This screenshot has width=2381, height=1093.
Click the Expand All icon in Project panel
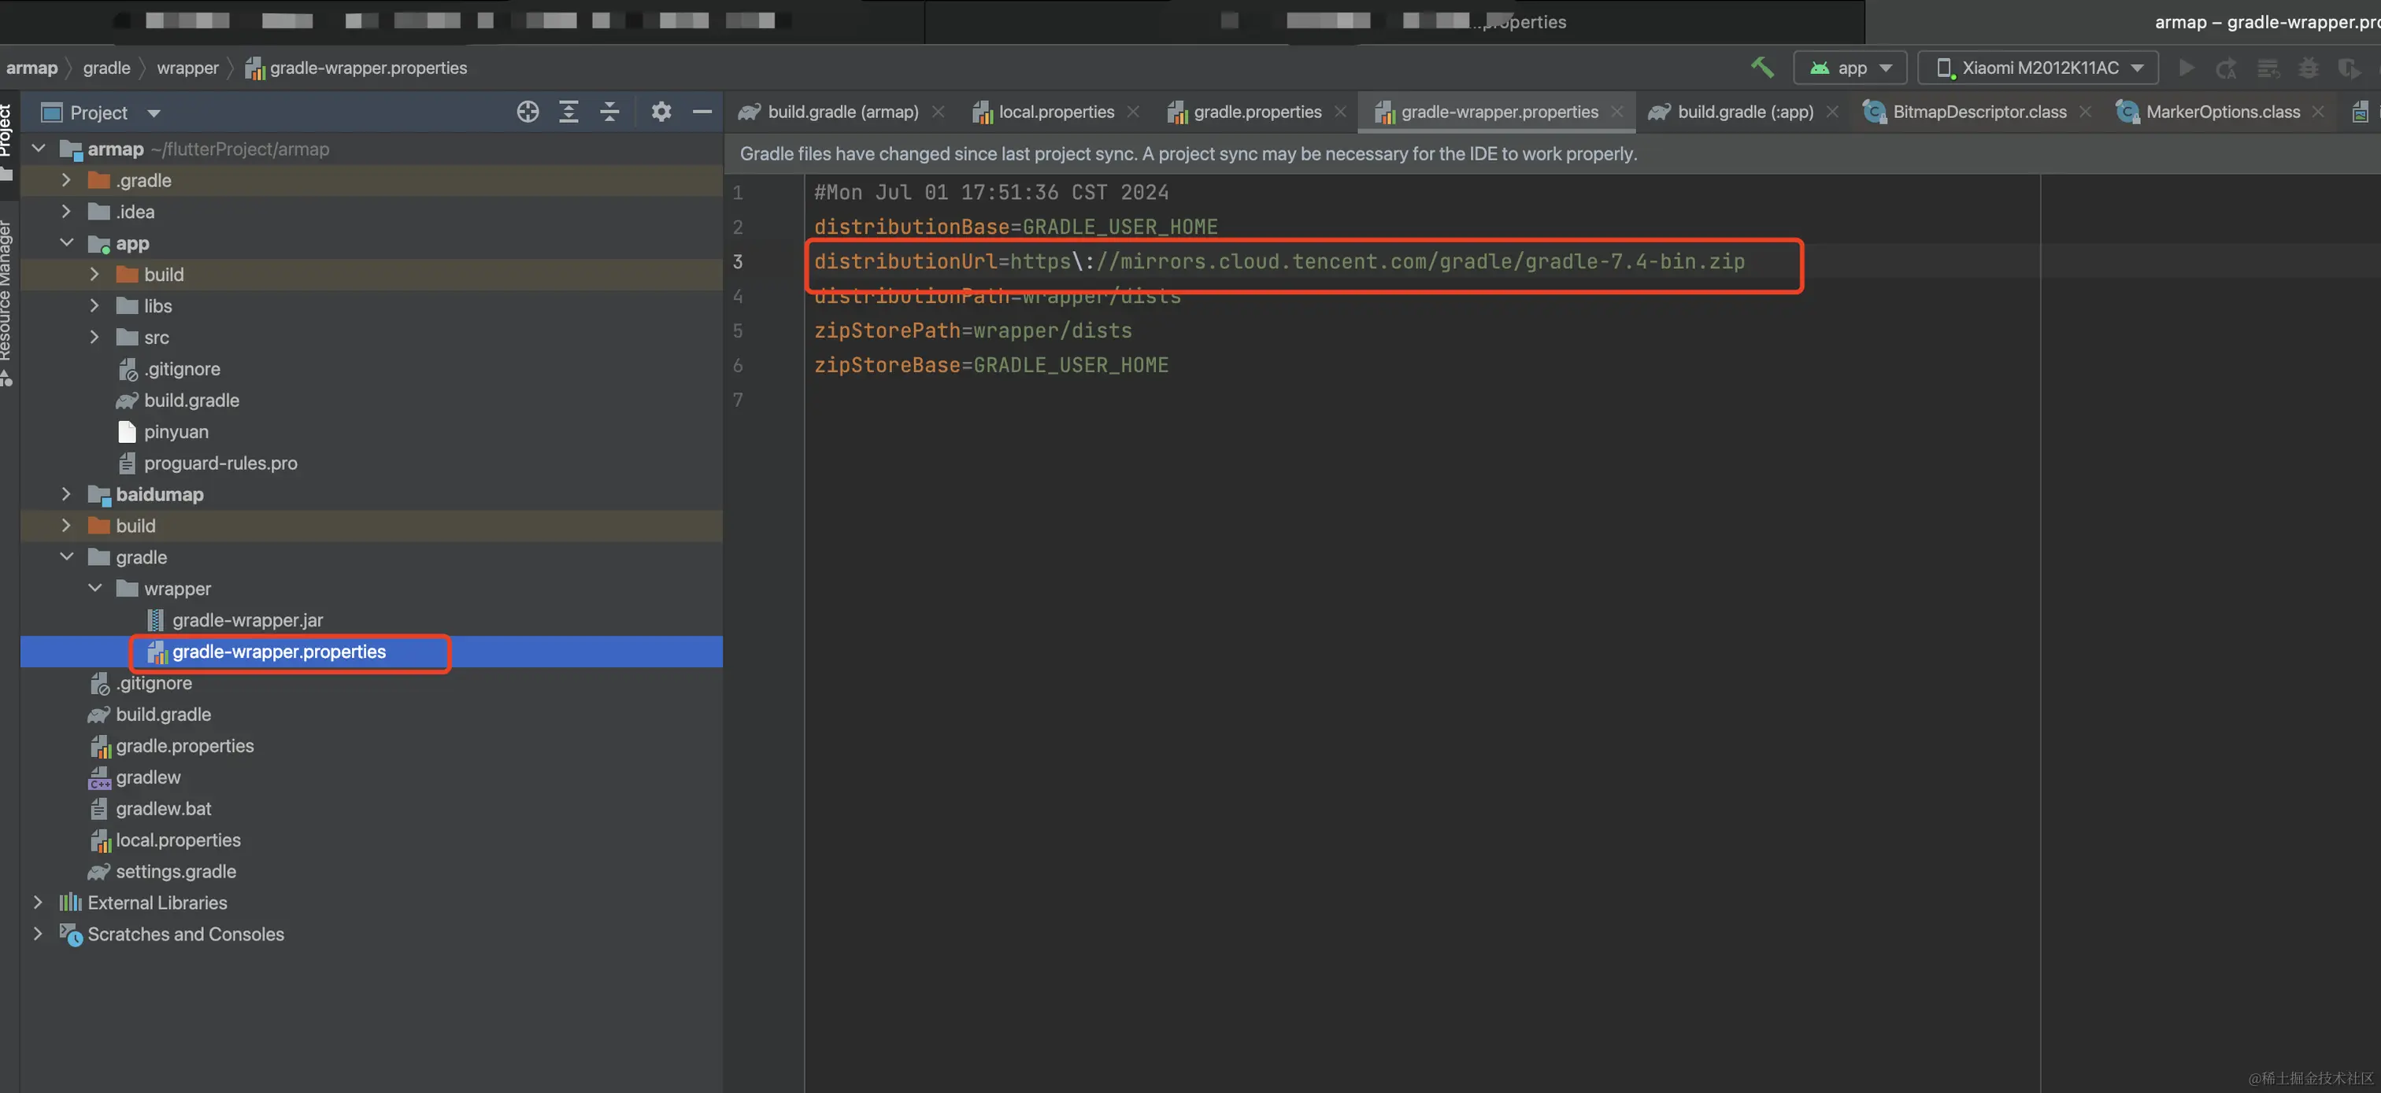coord(568,112)
